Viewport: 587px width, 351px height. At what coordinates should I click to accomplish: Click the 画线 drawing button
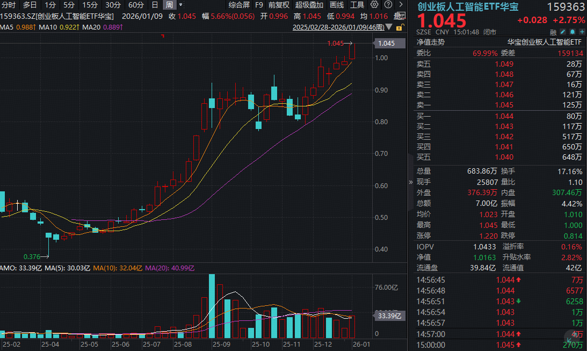337,5
